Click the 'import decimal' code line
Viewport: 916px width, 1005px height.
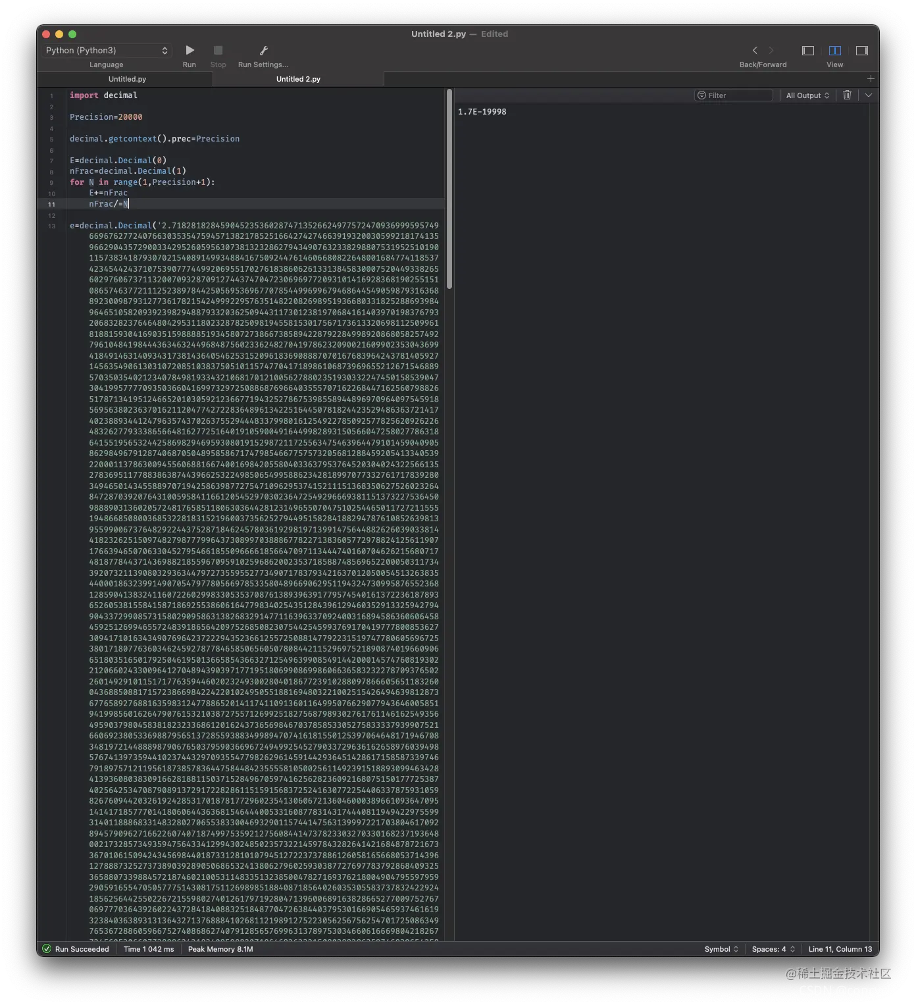coord(103,95)
